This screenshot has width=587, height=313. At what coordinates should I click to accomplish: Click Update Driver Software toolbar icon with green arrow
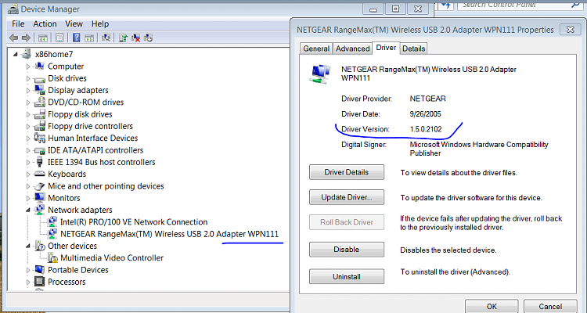(x=123, y=38)
